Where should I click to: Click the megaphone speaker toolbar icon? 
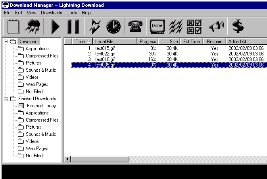[x=216, y=27]
